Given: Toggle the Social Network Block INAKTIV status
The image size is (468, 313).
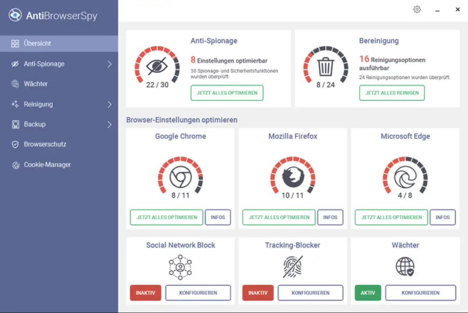Looking at the screenshot, I should pyautogui.click(x=146, y=293).
